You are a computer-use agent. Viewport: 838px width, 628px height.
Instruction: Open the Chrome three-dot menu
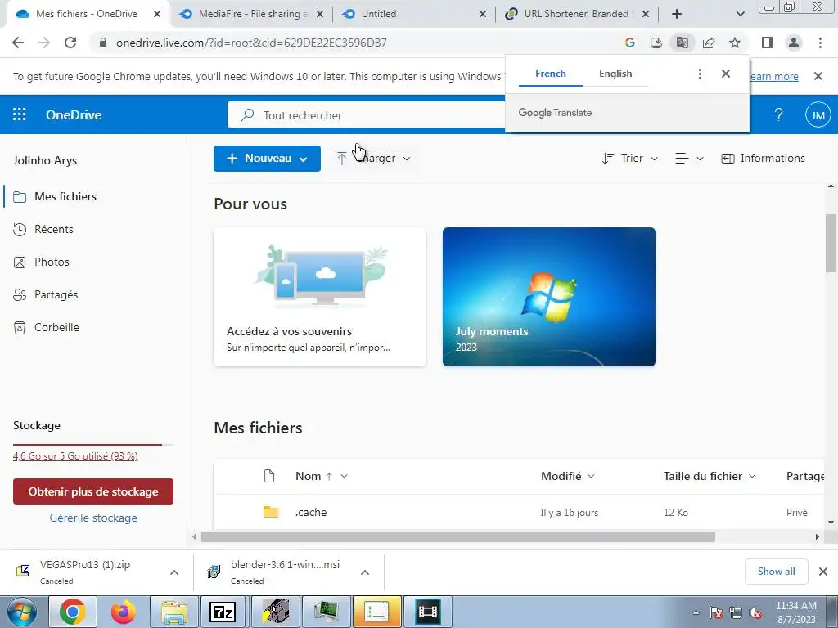(820, 43)
